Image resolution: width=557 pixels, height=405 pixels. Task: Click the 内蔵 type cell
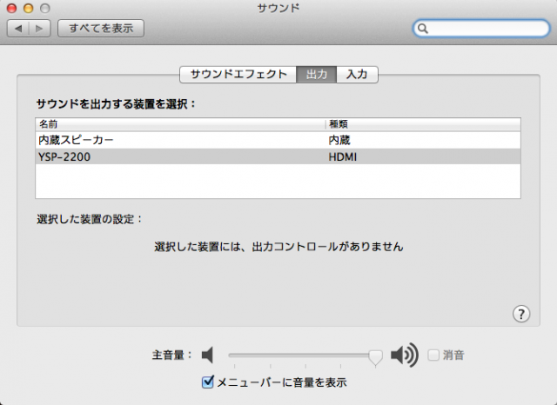339,140
